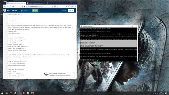
Task: Click 'MySQL Host: localhost' in terminal
Action: coord(88,42)
